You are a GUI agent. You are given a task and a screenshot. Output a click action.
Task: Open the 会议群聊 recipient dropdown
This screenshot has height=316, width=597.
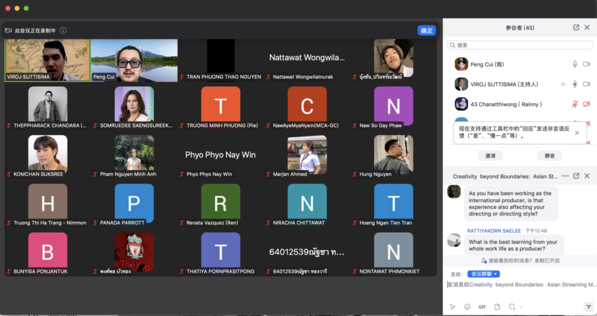coord(483,274)
